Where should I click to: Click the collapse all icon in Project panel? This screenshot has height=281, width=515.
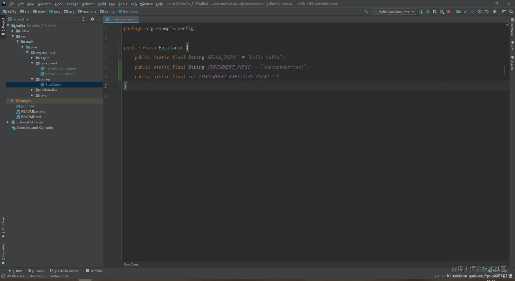pyautogui.click(x=83, y=19)
